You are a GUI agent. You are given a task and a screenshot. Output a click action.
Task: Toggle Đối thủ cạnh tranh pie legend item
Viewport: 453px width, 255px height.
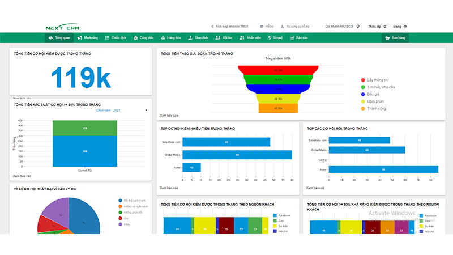click(120, 200)
